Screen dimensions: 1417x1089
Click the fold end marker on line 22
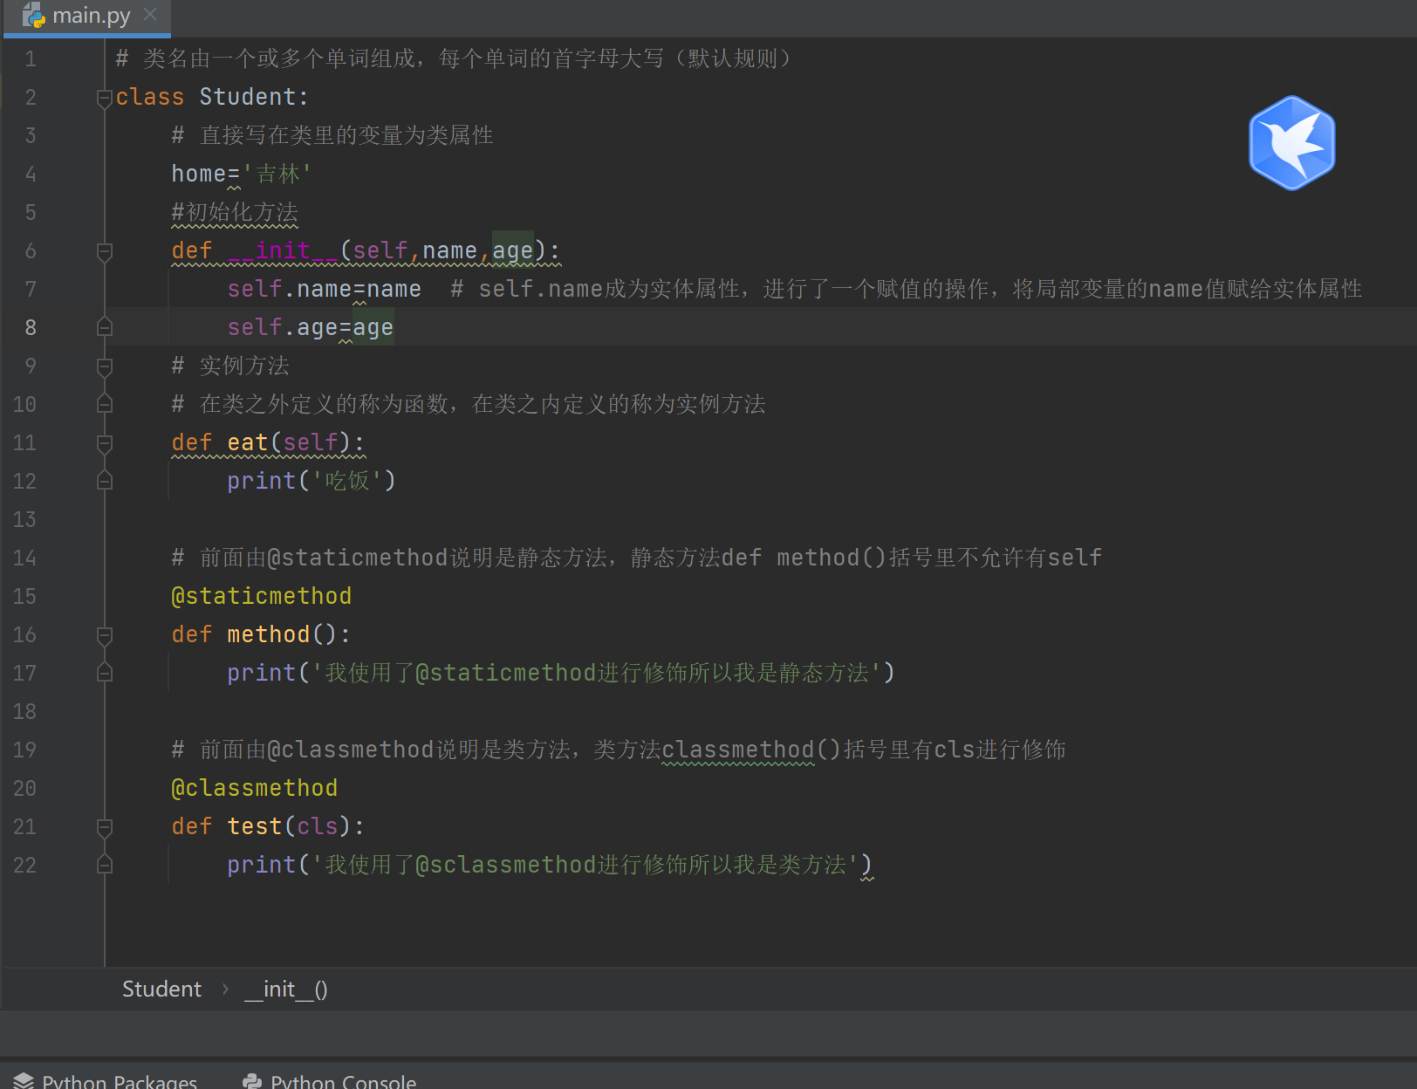point(105,865)
